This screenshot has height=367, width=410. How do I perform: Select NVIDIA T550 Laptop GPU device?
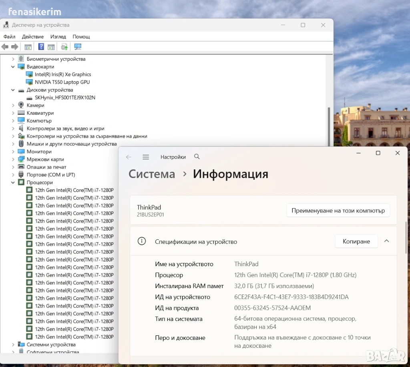(x=62, y=82)
